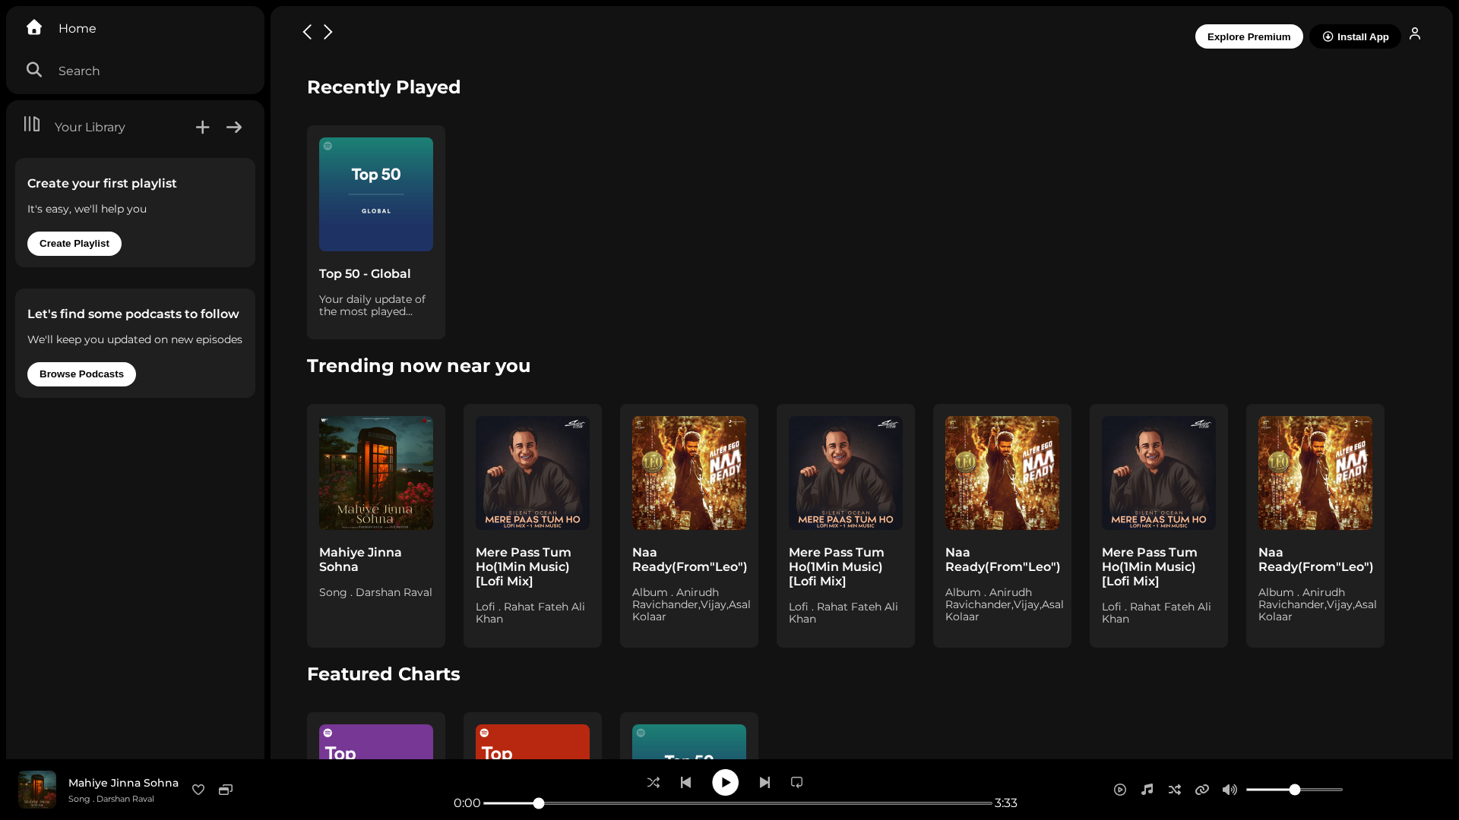Expand Your Library with arrow icon
The width and height of the screenshot is (1459, 820).
(x=234, y=127)
